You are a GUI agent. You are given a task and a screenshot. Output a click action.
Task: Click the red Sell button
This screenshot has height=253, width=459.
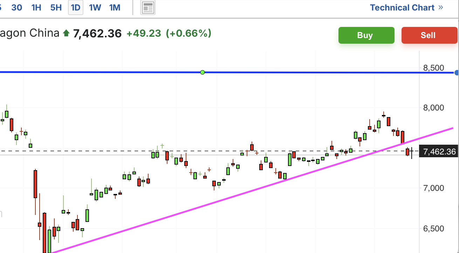(430, 35)
